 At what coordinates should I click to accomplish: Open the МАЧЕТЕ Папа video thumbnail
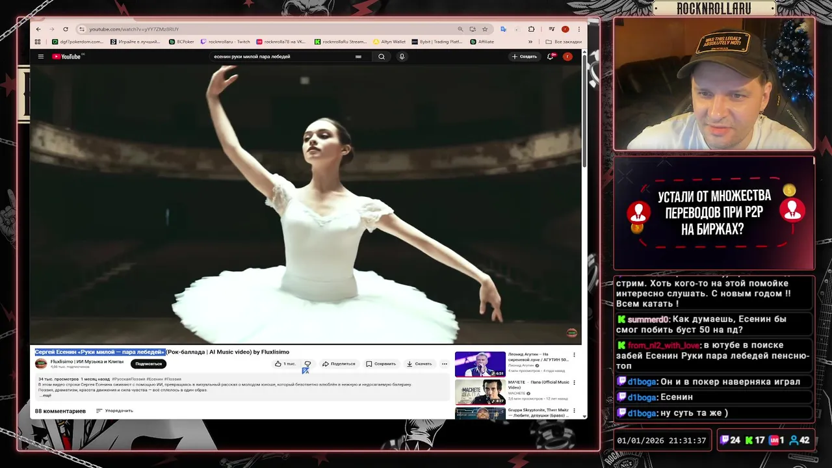coord(480,392)
